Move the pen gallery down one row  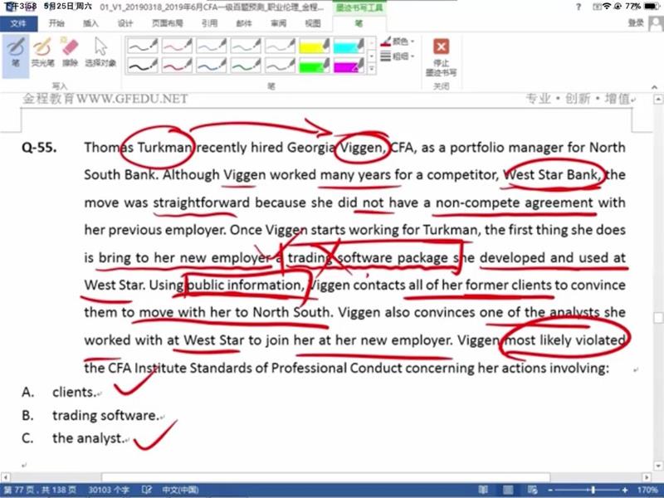[x=372, y=56]
